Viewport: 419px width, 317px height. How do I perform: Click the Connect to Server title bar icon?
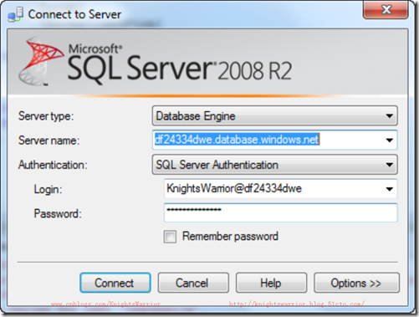[x=15, y=14]
